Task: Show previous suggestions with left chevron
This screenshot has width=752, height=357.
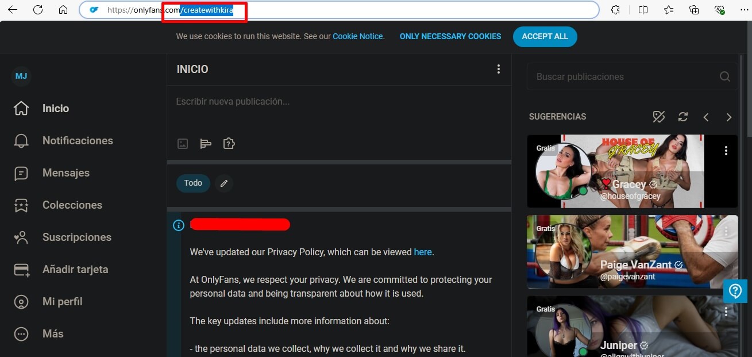Action: click(x=706, y=117)
